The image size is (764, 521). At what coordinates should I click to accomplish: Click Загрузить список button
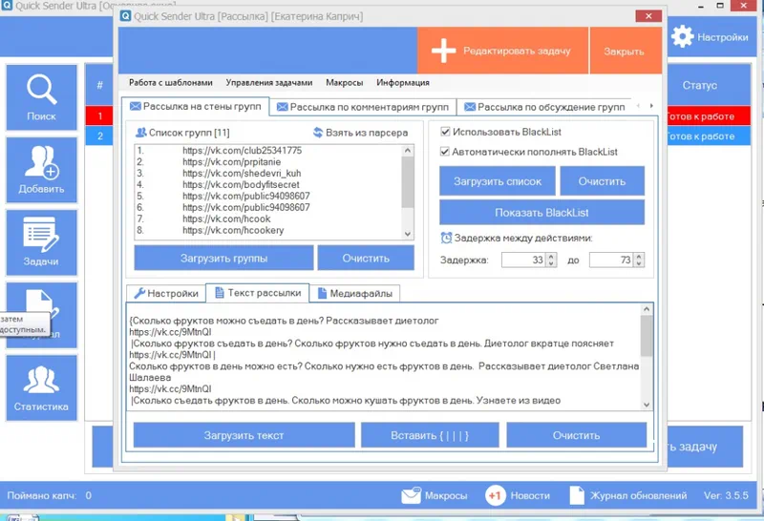[x=498, y=181]
